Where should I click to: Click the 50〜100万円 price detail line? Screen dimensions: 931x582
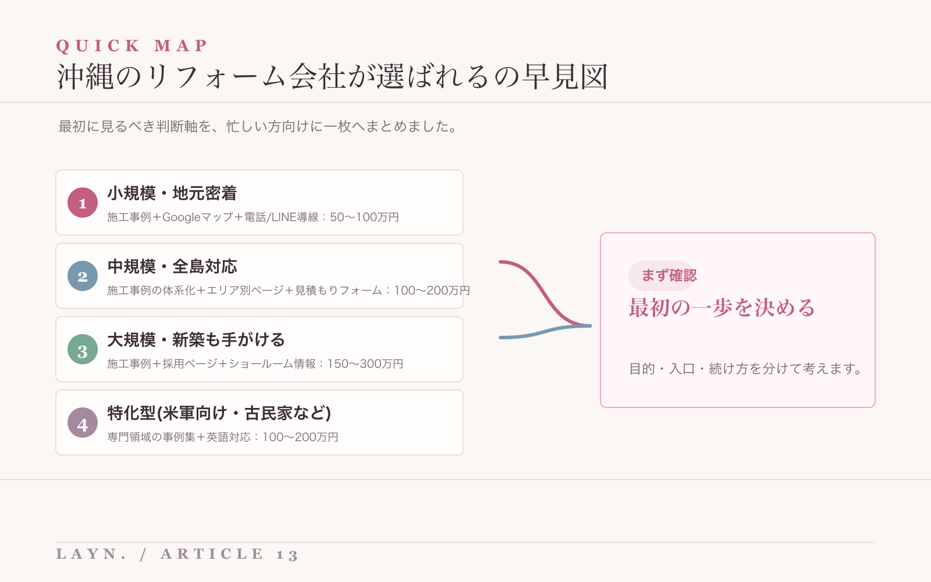click(x=253, y=217)
